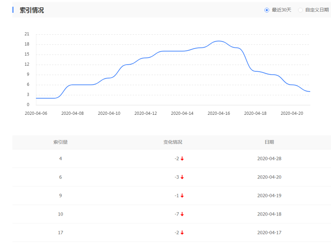331x247 pixels.
Task: Click the 索引量 column header
Action: pos(60,142)
